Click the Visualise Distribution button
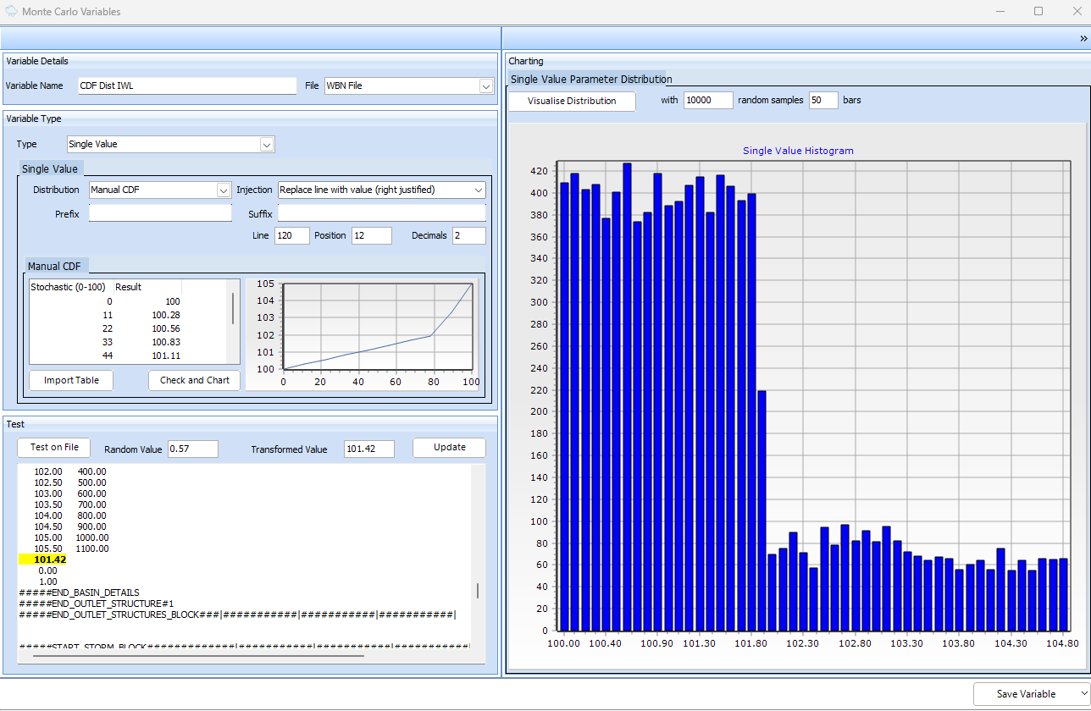Viewport: 1091px width, 711px height. pos(572,101)
